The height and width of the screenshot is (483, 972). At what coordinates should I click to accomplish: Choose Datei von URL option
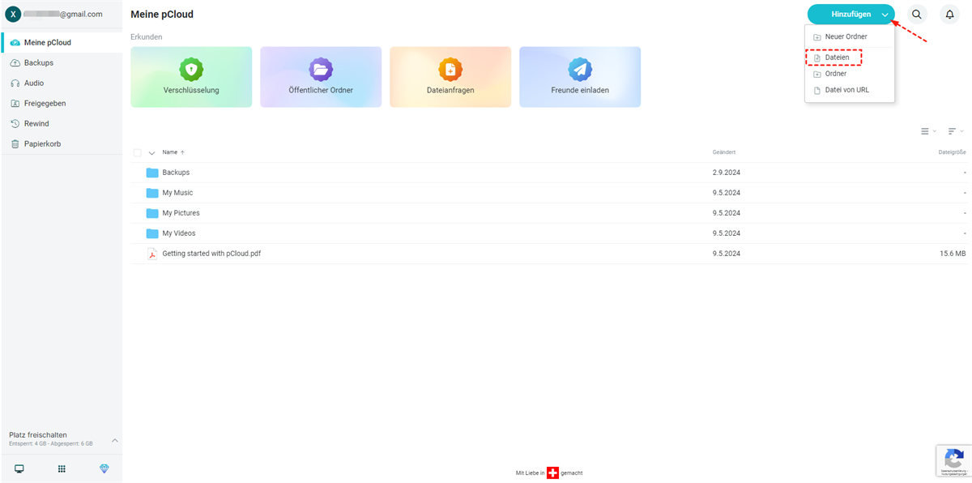(849, 90)
